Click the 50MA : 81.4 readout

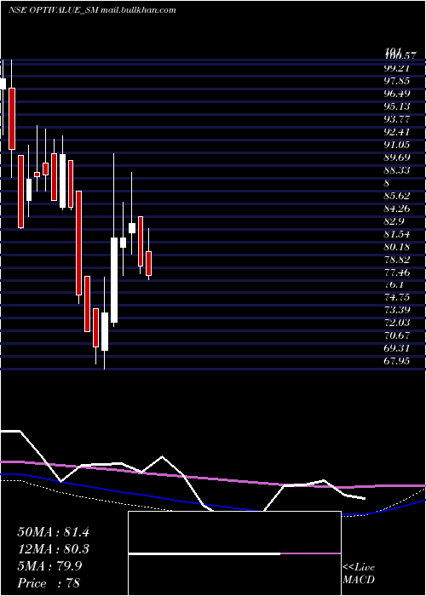[53, 532]
